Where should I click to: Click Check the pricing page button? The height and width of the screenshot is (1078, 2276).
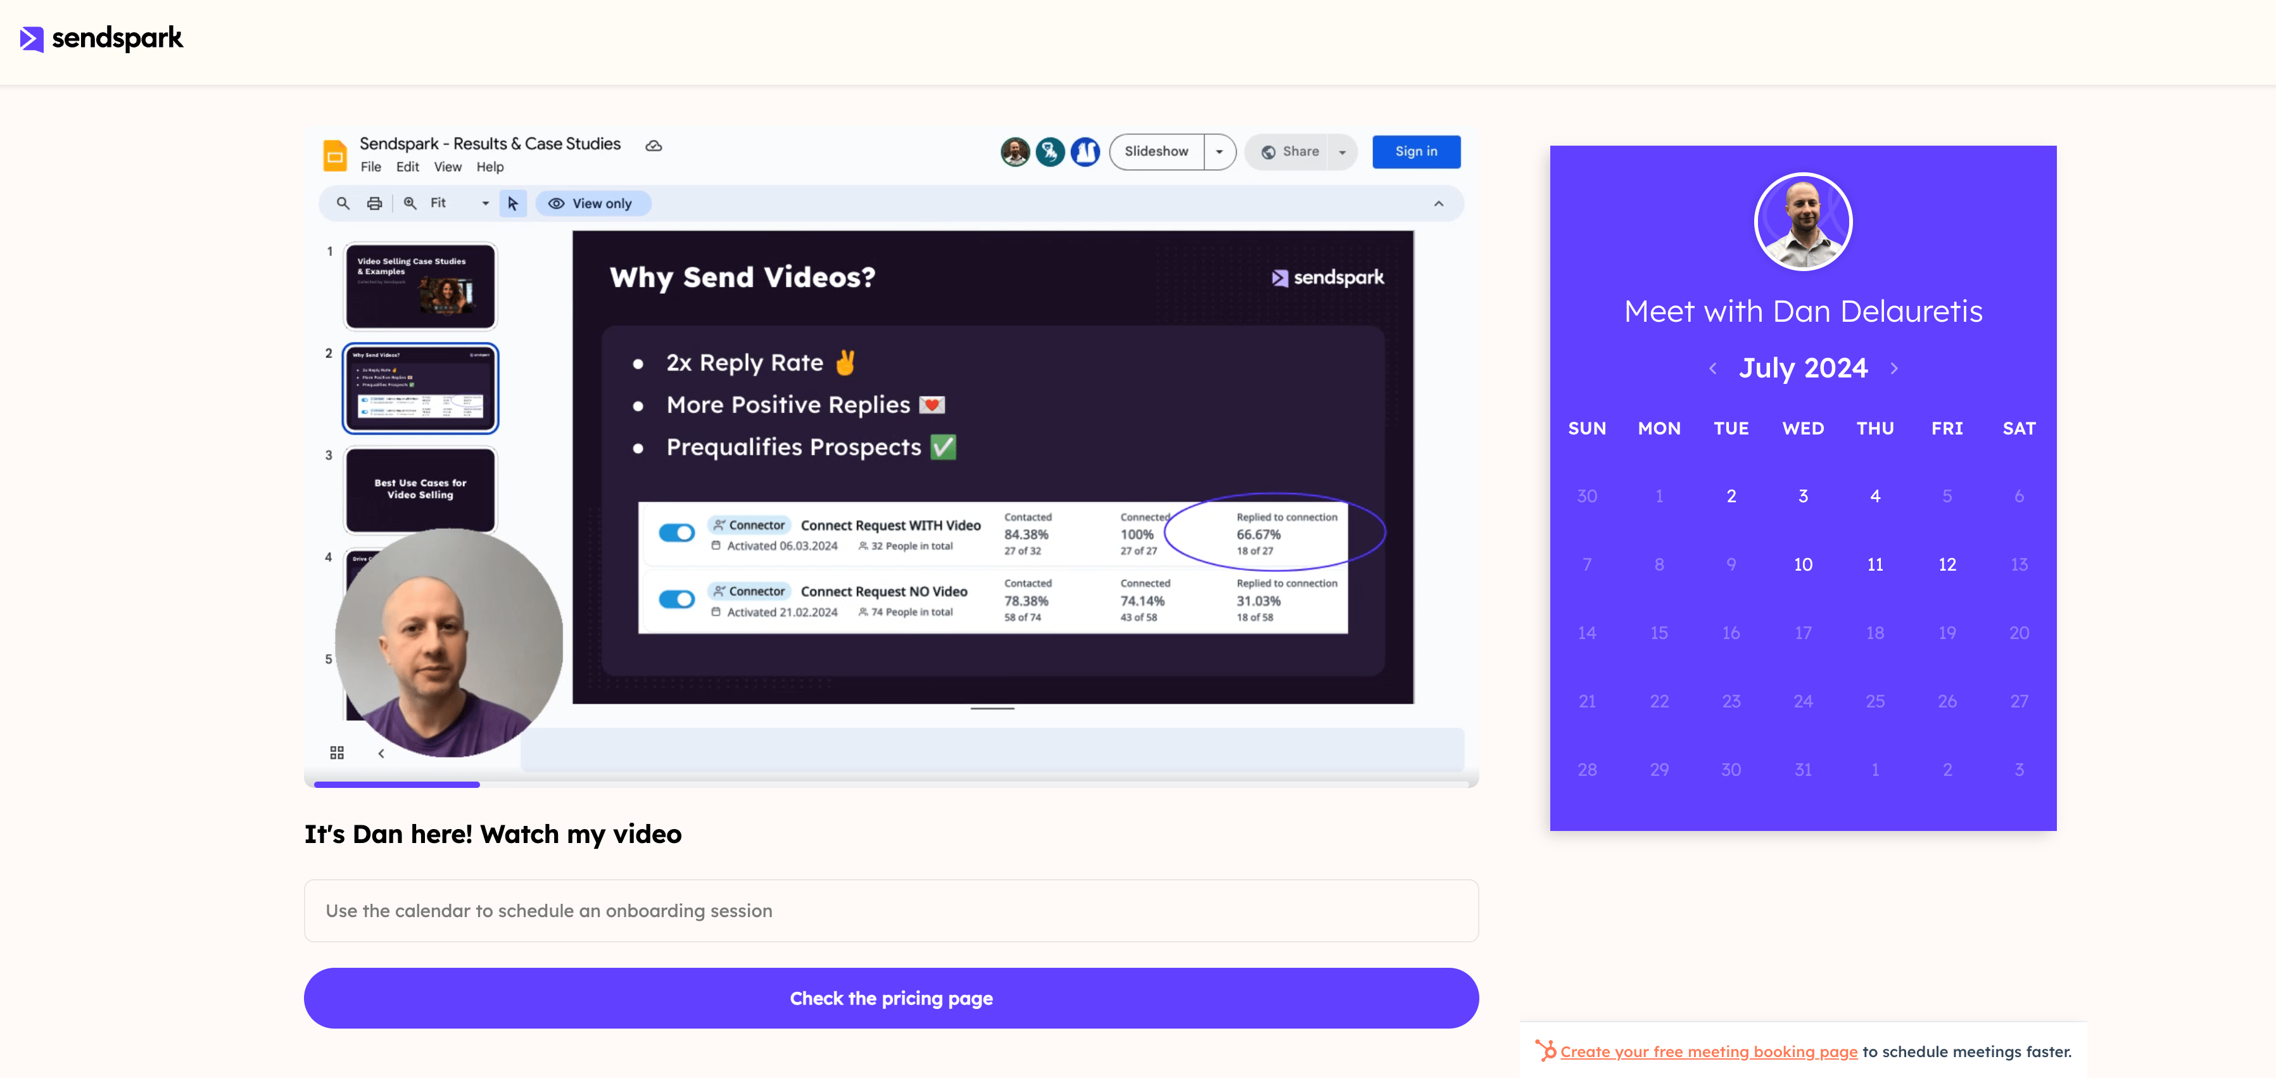tap(890, 998)
